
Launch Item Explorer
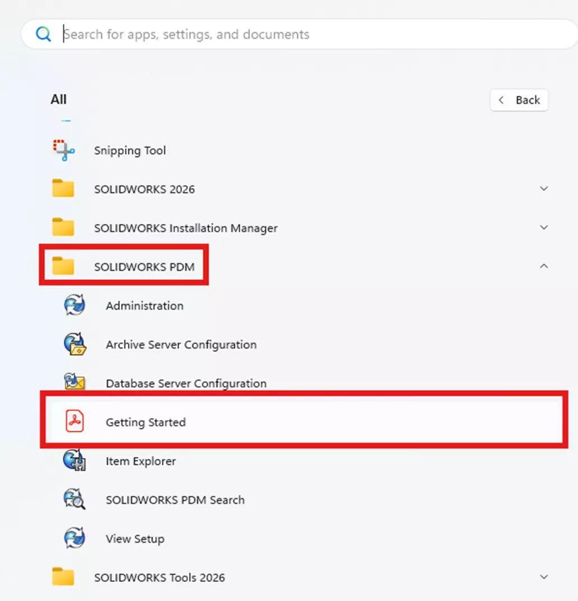(x=141, y=461)
